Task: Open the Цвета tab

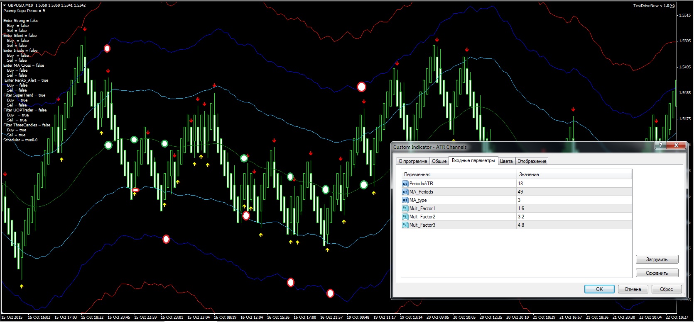Action: pos(506,161)
